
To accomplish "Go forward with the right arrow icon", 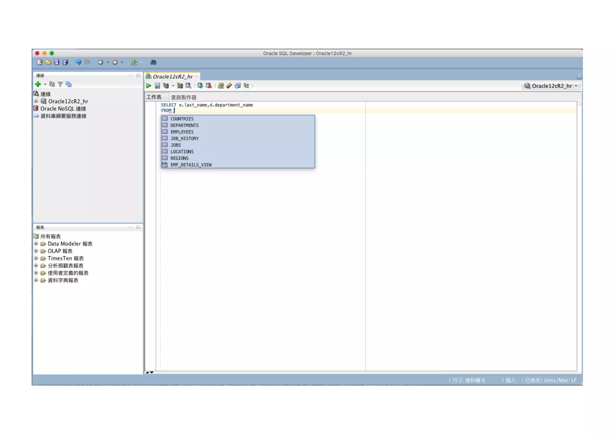I will pos(115,62).
